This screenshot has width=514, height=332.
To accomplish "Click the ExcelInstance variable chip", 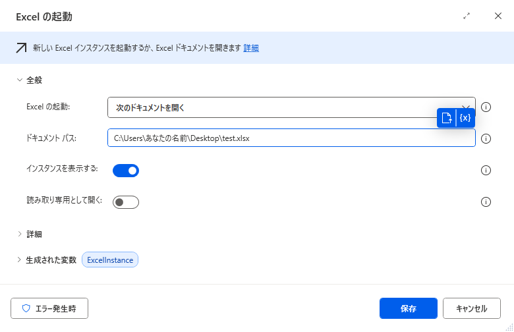I will pyautogui.click(x=110, y=260).
